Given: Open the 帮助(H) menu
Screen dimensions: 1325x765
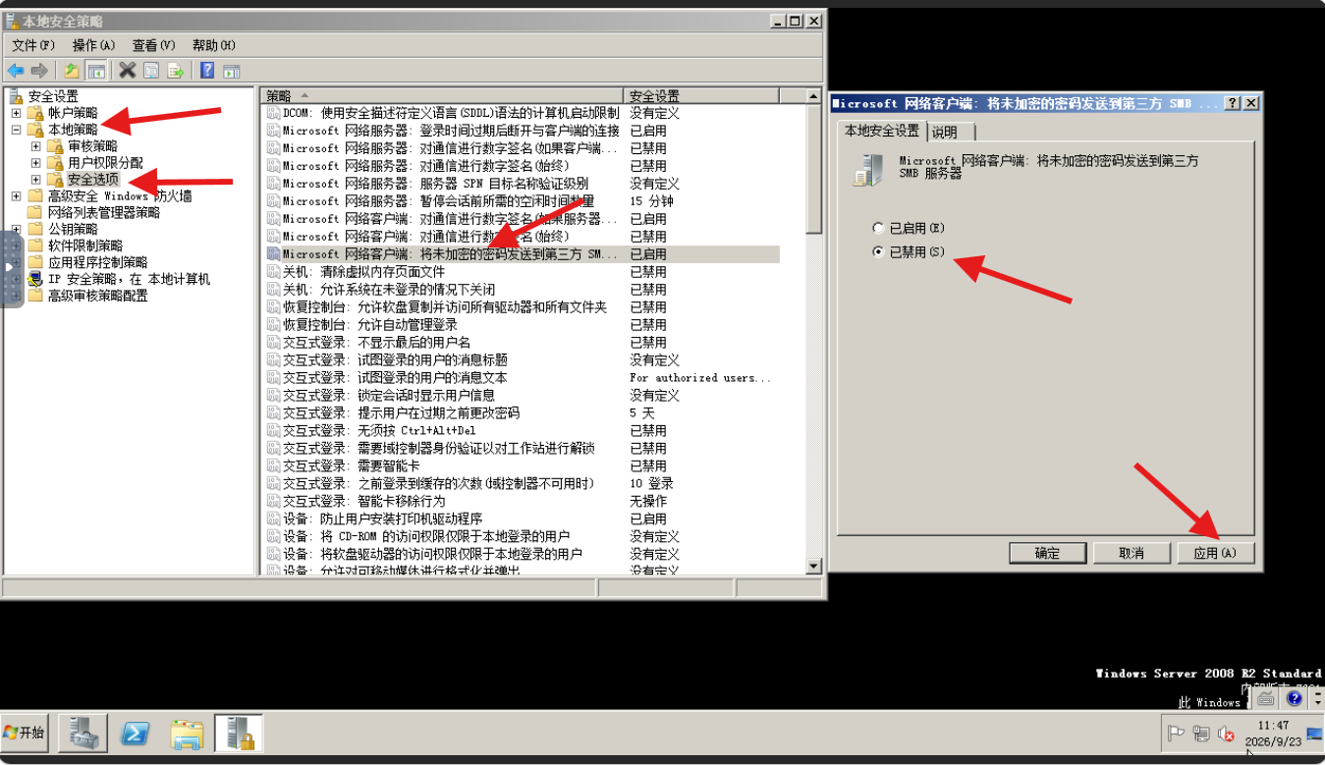Looking at the screenshot, I should click(214, 45).
